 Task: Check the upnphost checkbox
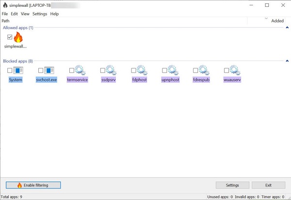164,70
